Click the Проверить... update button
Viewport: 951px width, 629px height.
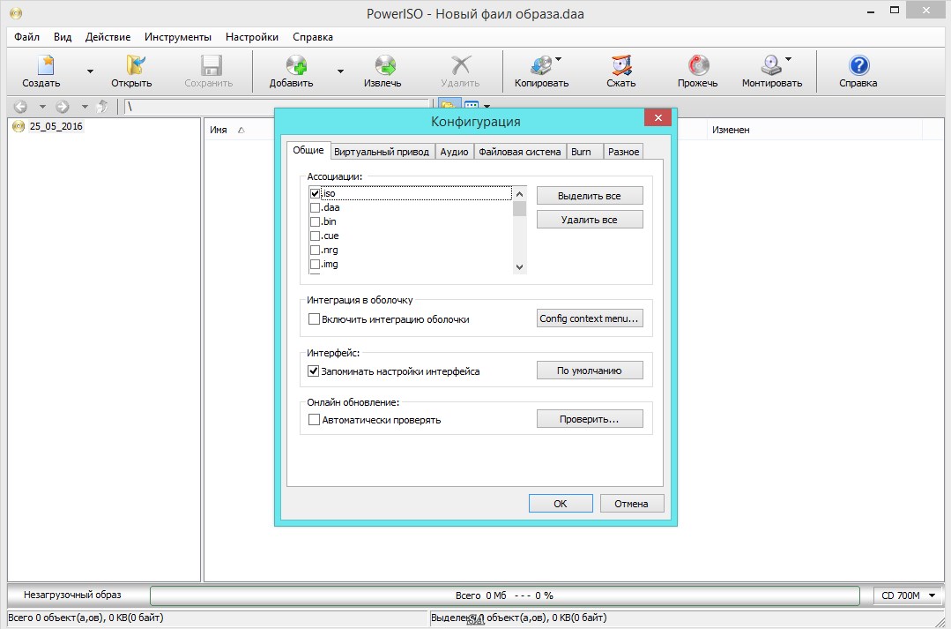click(x=590, y=419)
